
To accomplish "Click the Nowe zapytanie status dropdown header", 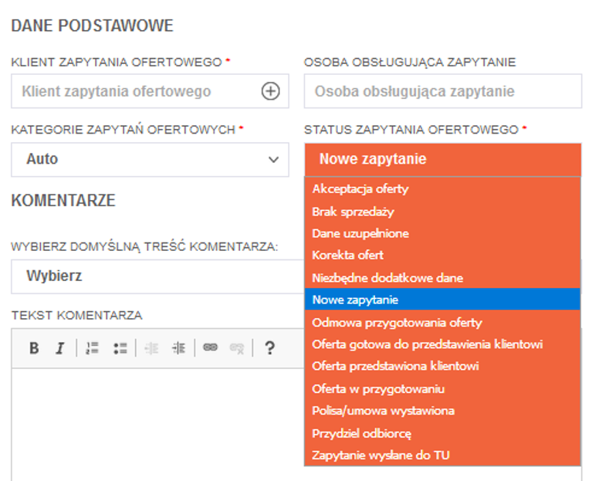I will tap(442, 159).
